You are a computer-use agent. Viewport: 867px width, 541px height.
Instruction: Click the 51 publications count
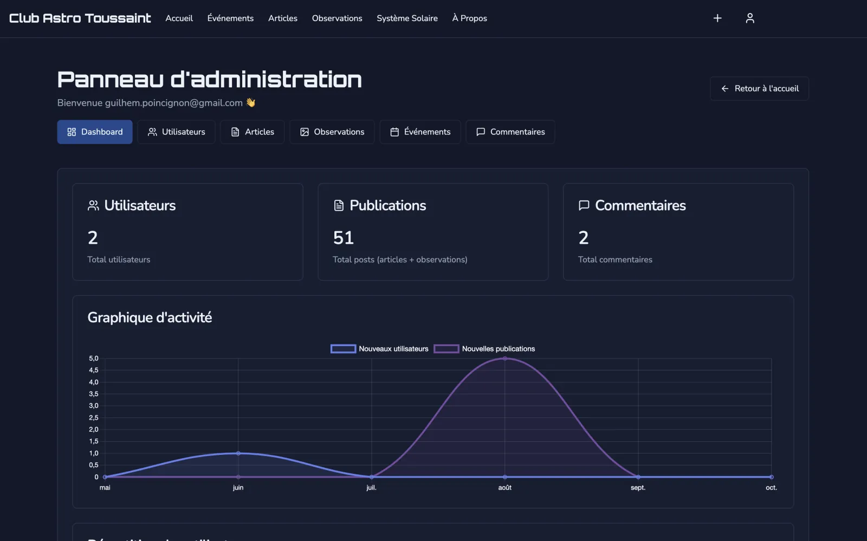(x=344, y=238)
